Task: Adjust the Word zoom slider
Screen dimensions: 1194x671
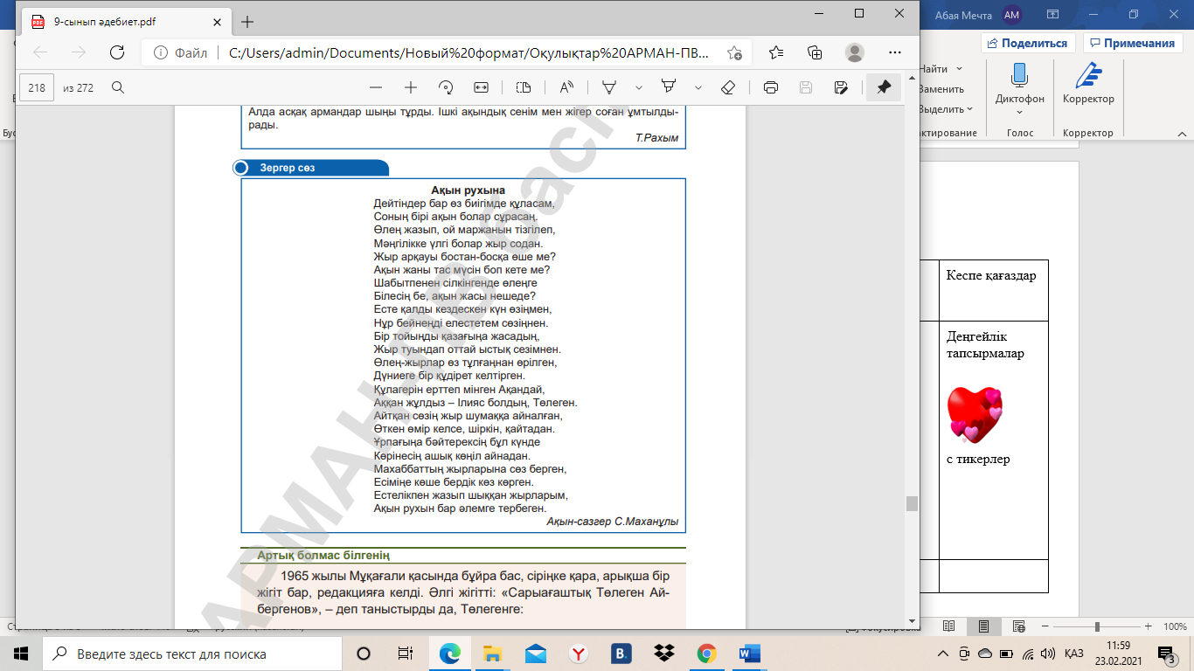Action: coord(1096,626)
